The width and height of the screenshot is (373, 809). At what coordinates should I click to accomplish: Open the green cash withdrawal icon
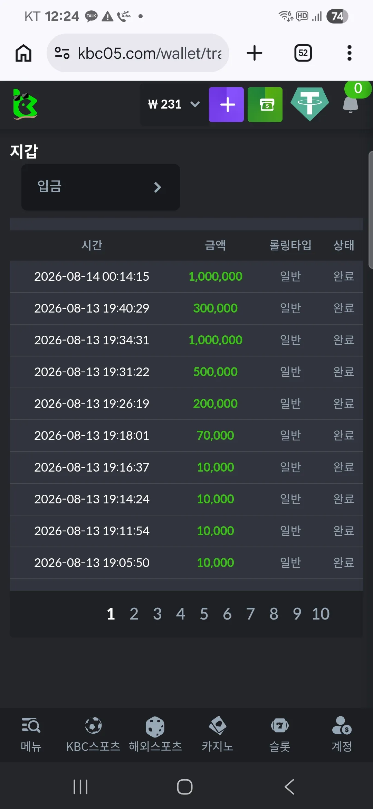(265, 104)
